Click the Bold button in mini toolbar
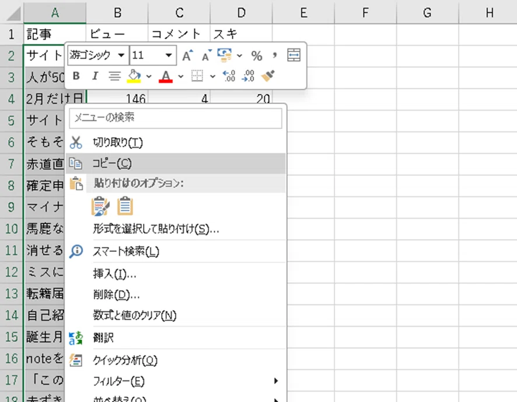The width and height of the screenshot is (517, 402). [x=76, y=76]
